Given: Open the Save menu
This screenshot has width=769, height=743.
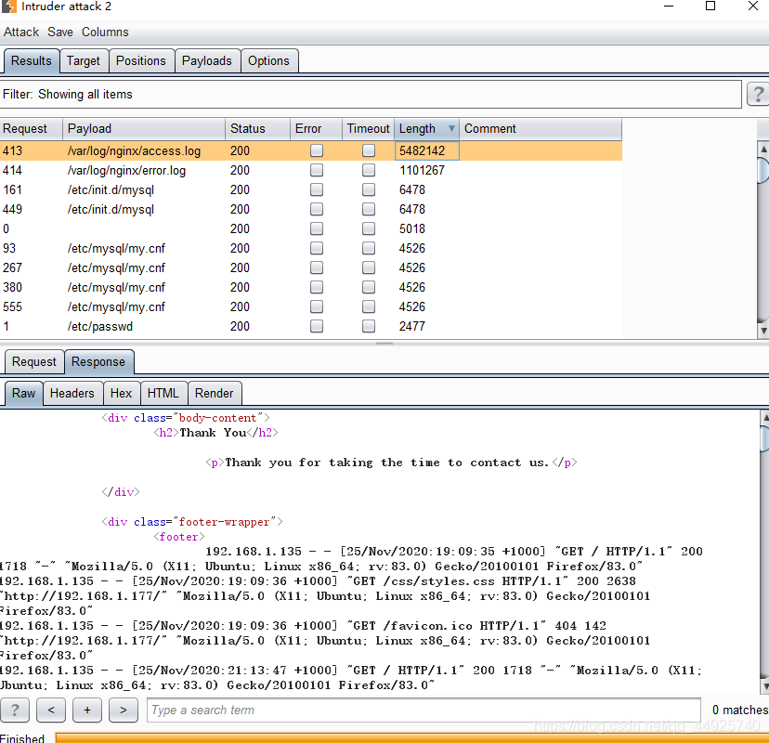Looking at the screenshot, I should pos(60,32).
